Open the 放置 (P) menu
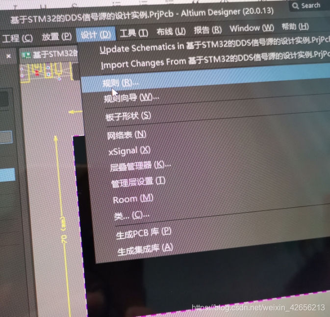This screenshot has height=317, width=330. point(56,37)
